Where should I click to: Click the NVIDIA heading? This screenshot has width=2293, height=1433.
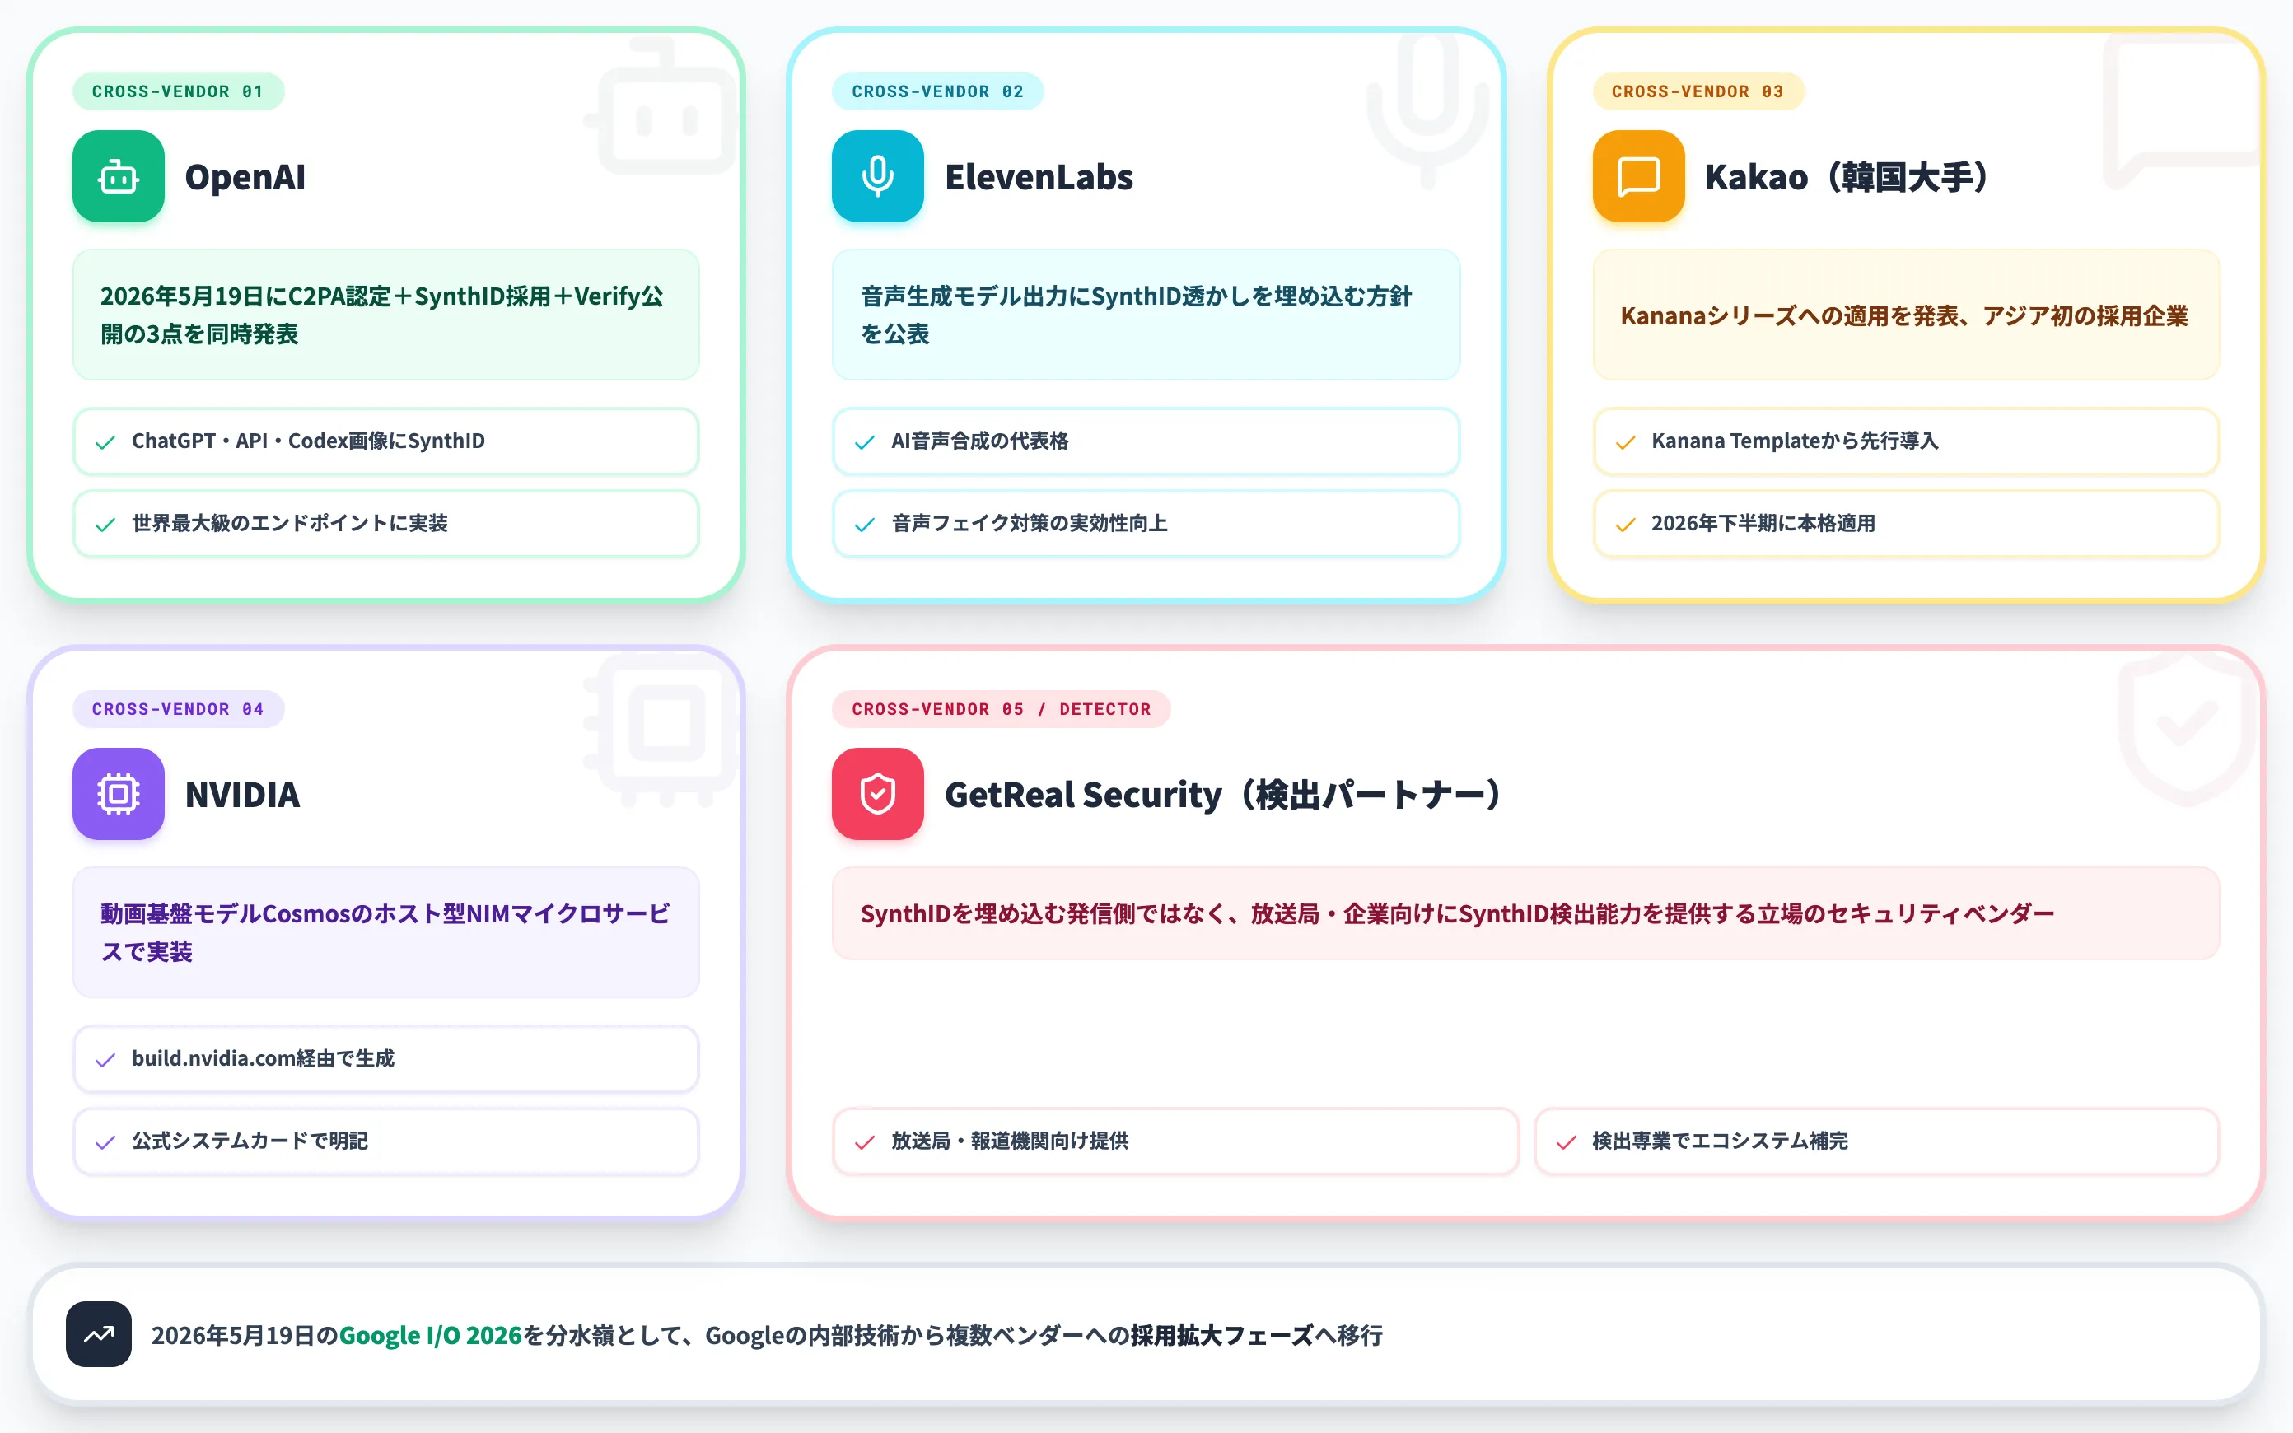click(243, 794)
